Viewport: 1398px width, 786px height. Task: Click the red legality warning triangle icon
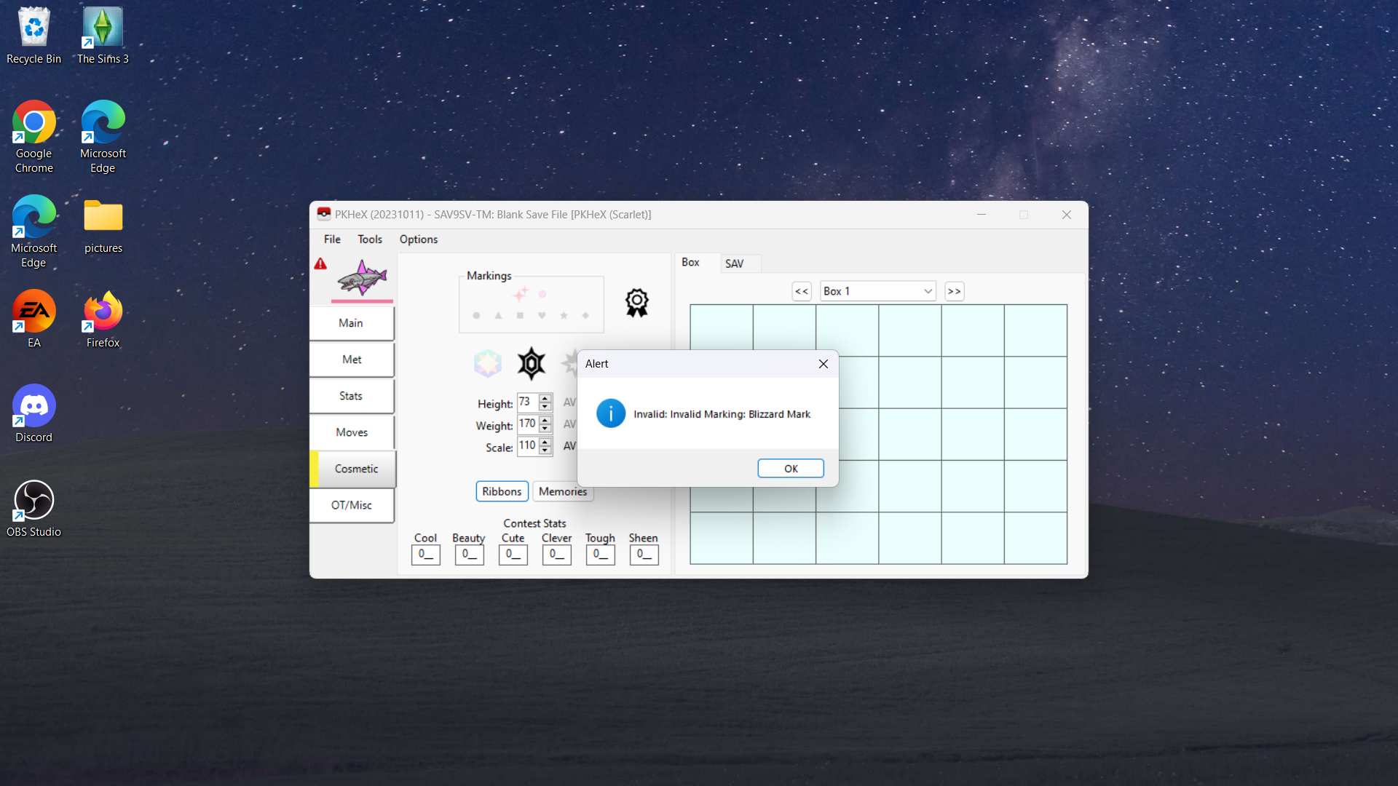pos(320,264)
